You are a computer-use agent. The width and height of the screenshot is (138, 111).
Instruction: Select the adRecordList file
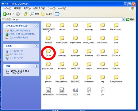click(x=48, y=91)
